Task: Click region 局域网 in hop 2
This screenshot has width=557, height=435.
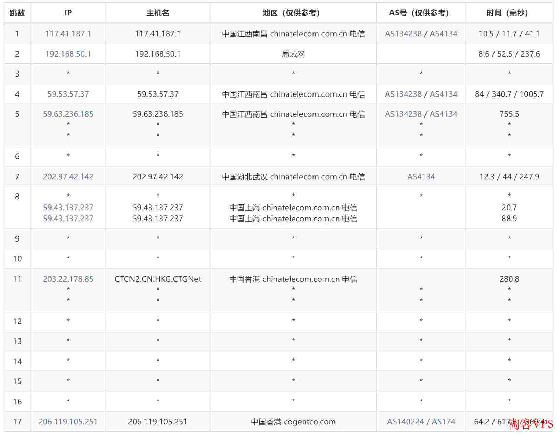Action: click(x=293, y=54)
